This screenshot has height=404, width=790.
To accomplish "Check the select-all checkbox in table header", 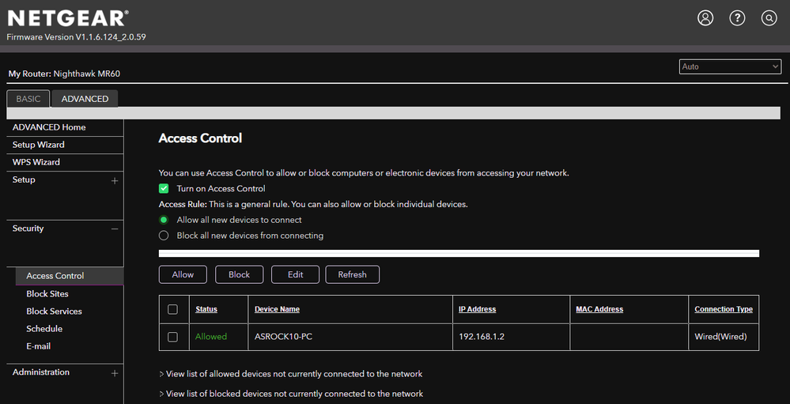I will (172, 309).
